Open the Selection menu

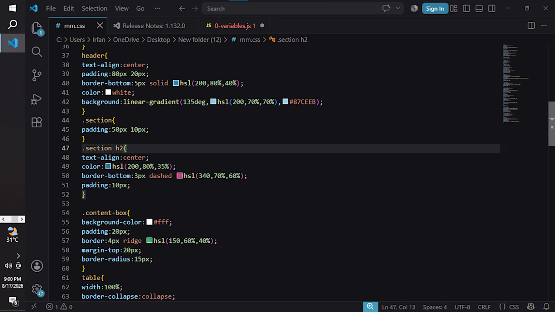(x=94, y=9)
